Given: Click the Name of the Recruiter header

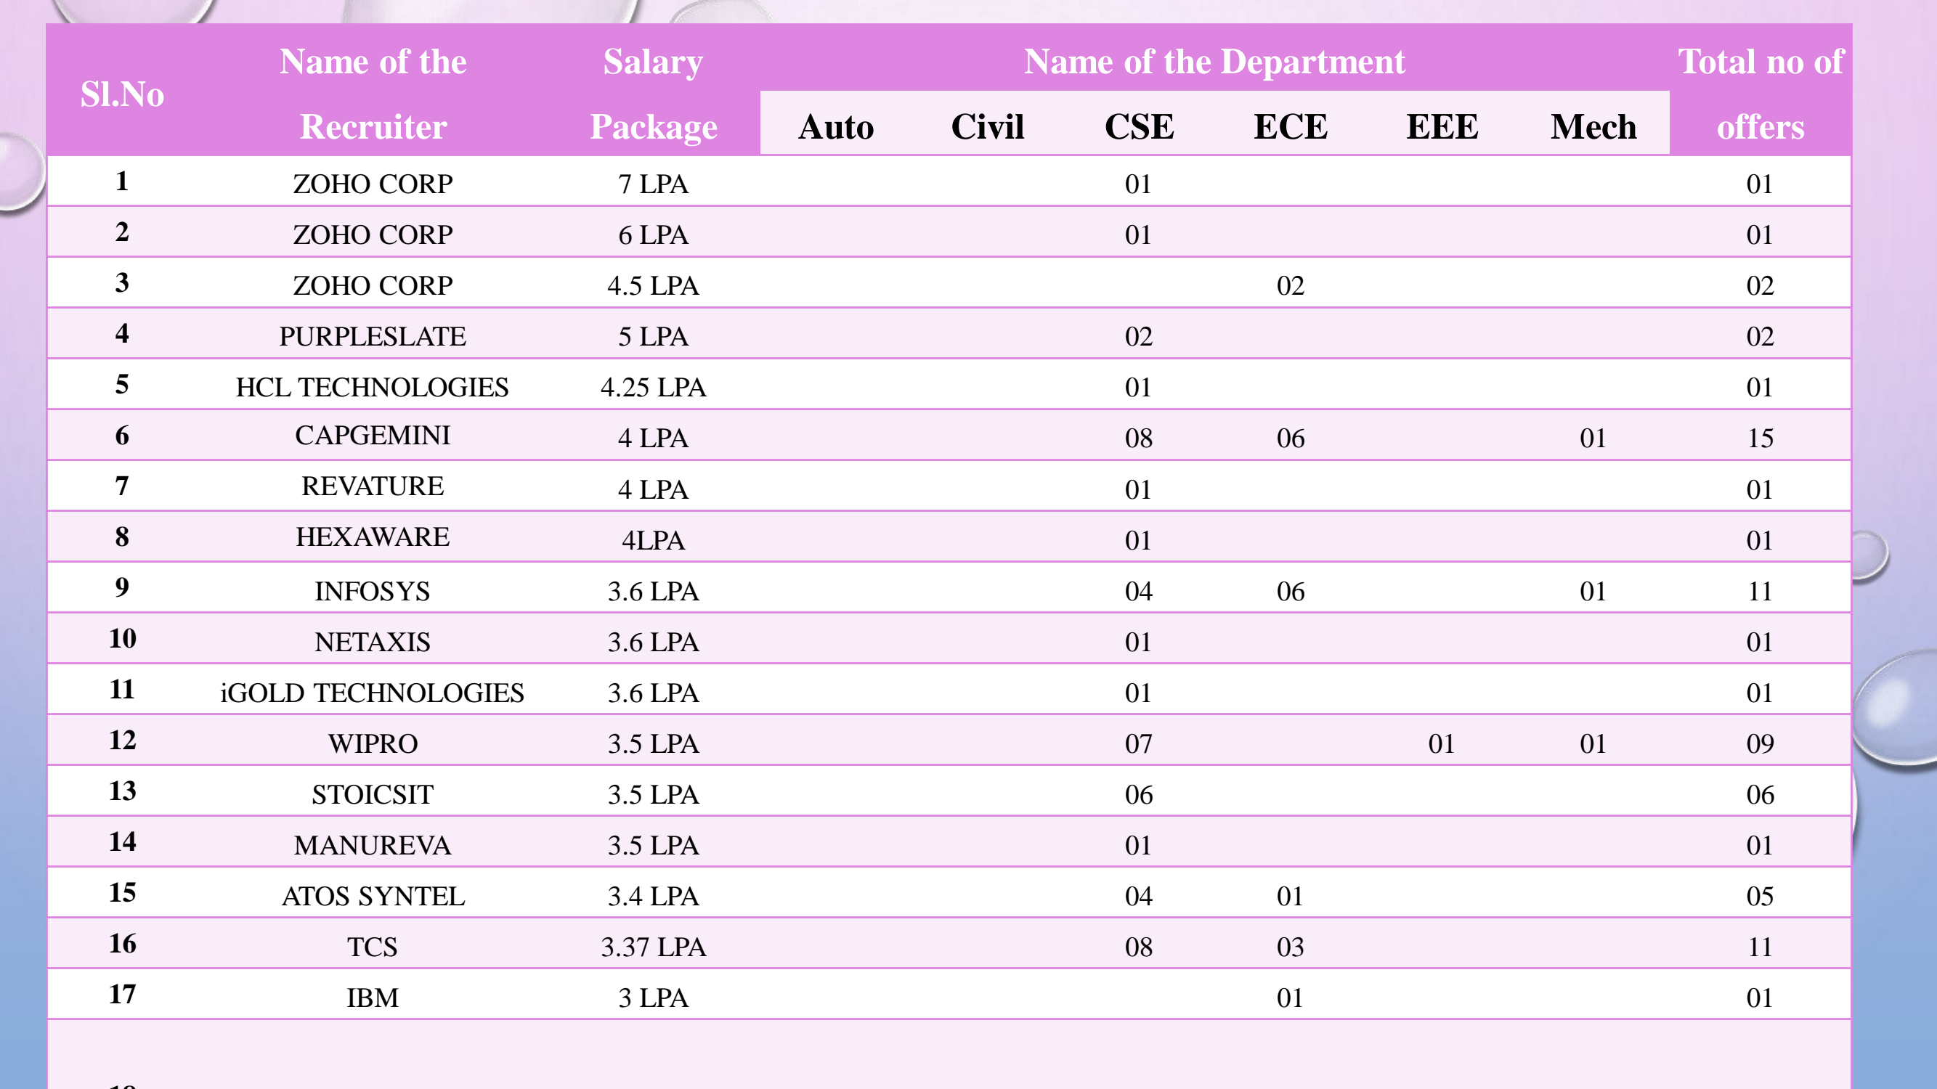Looking at the screenshot, I should point(373,94).
